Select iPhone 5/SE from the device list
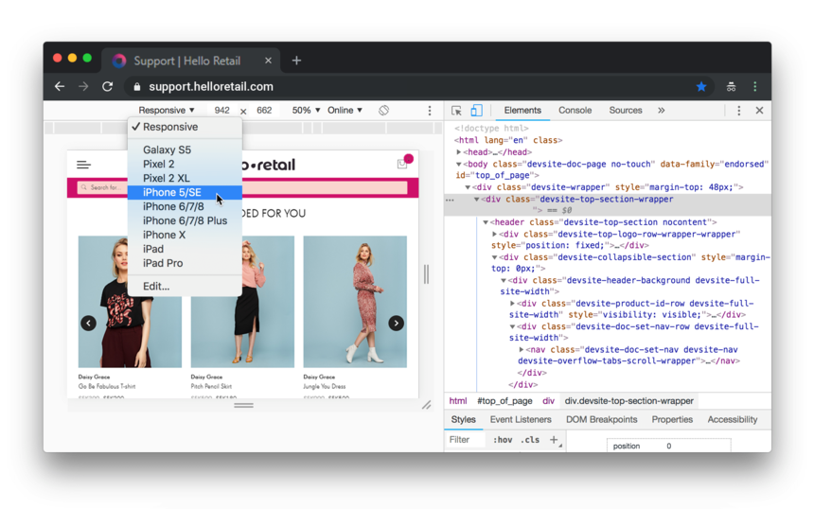Viewport: 814px width, 509px height. 172,192
